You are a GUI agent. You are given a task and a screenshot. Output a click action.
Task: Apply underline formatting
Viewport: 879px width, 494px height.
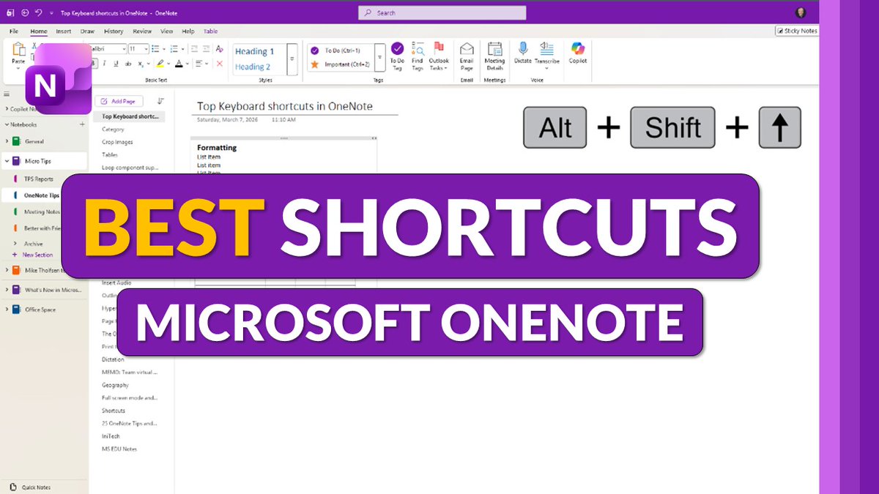coord(117,64)
